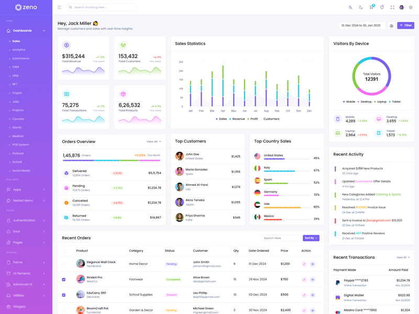This screenshot has height=314, width=419.
Task: Open the shopping cart in the header
Action: pyautogui.click(x=371, y=7)
